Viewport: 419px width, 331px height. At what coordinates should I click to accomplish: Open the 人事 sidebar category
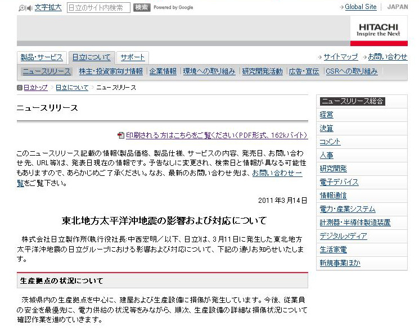point(327,155)
